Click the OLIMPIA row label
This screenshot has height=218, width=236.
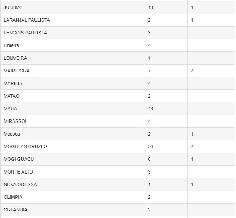click(13, 197)
